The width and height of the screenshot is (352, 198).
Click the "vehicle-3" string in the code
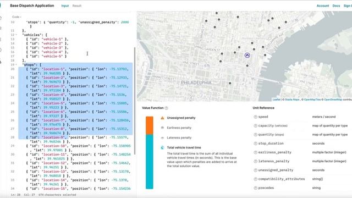(x=52, y=48)
